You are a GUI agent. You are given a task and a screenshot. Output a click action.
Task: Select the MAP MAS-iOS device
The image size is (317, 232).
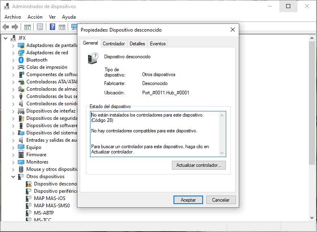(49, 198)
